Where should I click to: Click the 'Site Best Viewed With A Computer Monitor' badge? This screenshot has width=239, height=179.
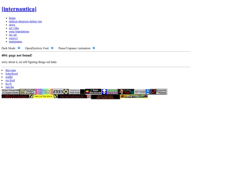pos(10,91)
